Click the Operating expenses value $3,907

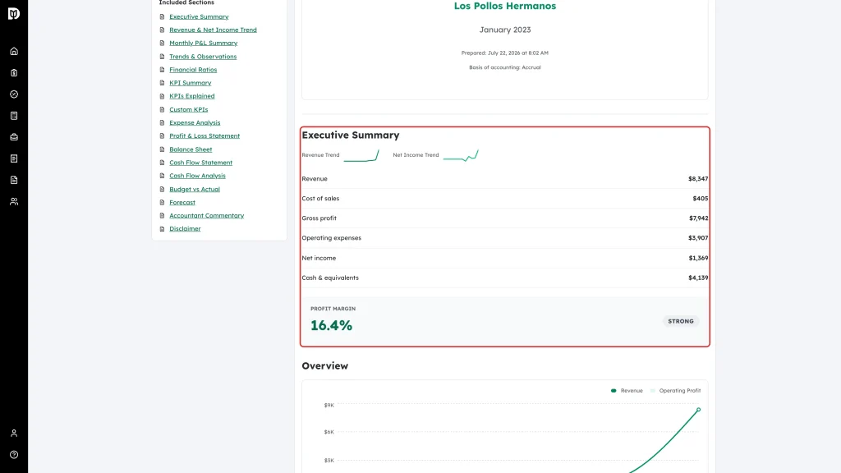click(x=698, y=238)
